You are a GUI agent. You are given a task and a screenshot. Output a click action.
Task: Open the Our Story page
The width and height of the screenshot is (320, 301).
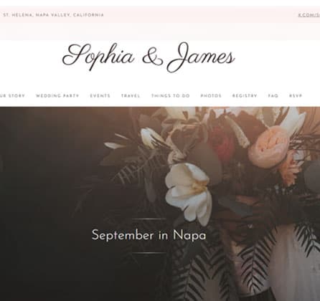pos(12,96)
